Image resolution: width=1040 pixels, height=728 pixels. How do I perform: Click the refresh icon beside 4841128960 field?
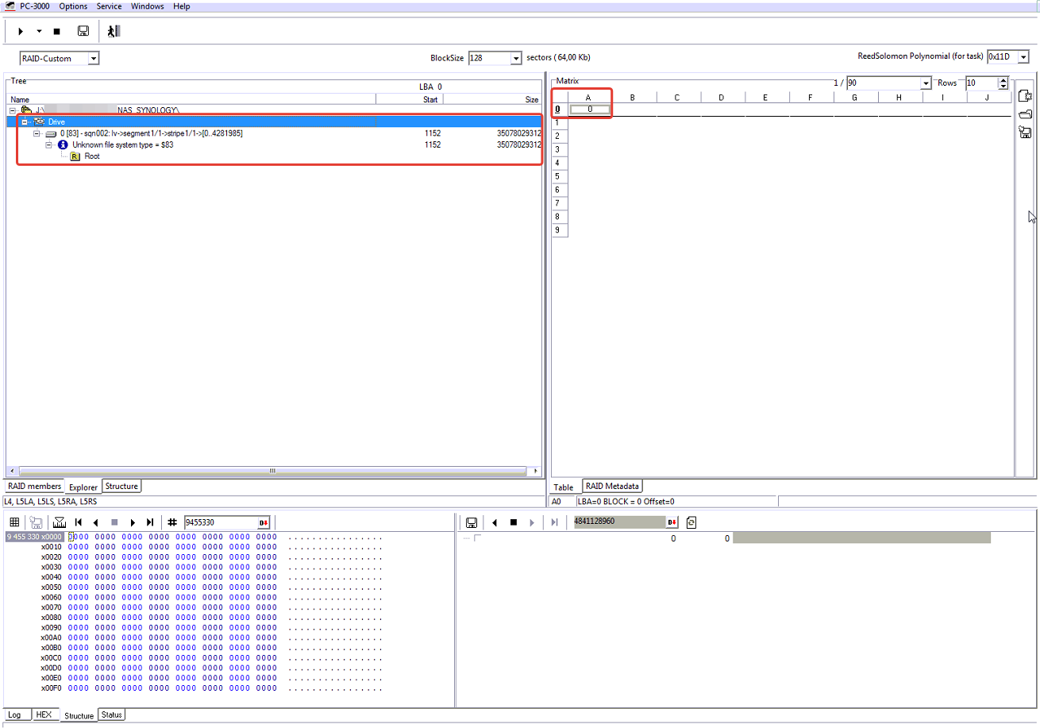691,522
